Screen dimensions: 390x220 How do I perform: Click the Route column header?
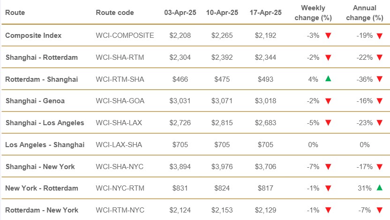click(15, 13)
